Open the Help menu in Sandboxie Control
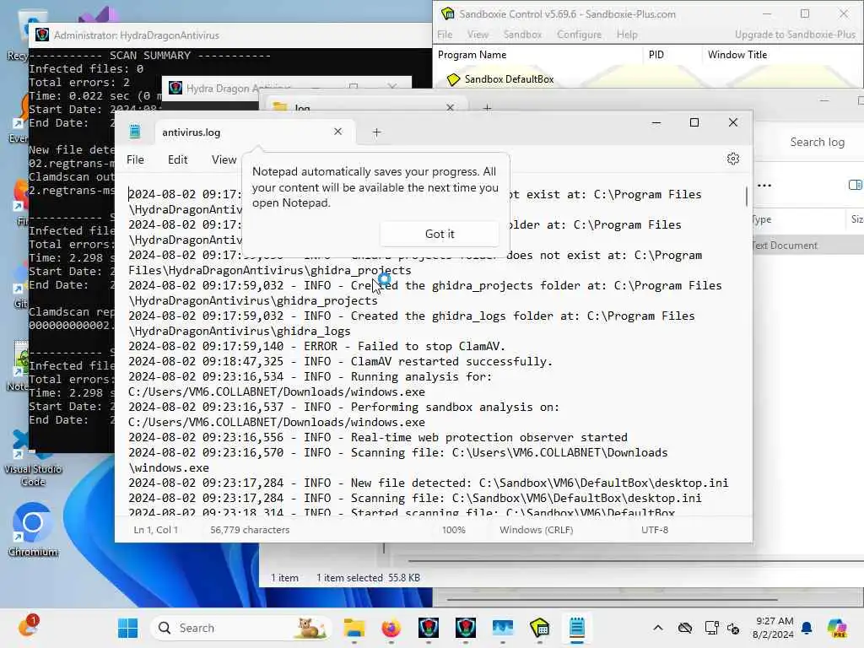The image size is (864, 648). click(x=627, y=34)
